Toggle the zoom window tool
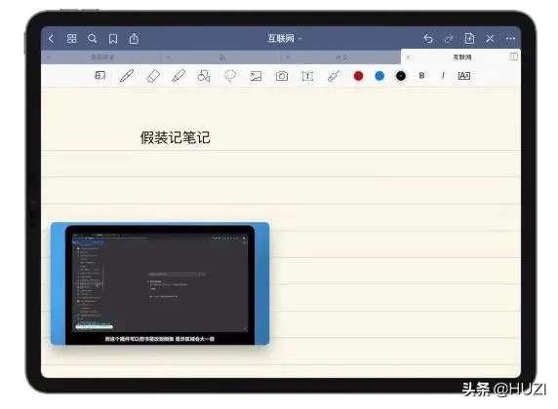The image size is (558, 409). pyautogui.click(x=100, y=76)
